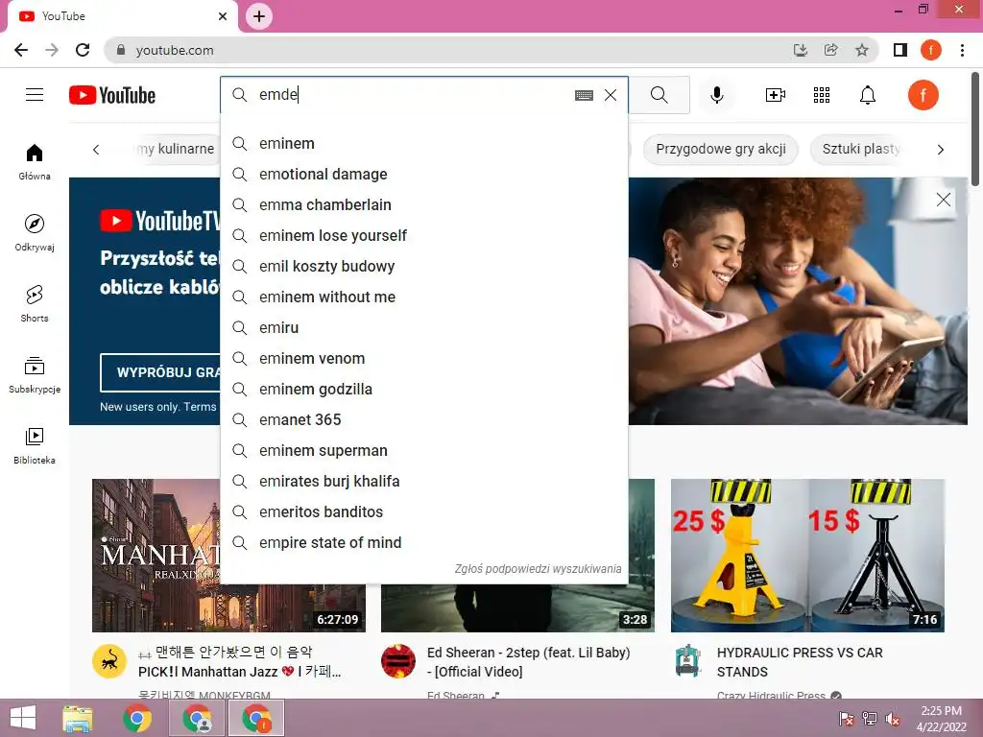
Task: Open the Create video camera icon
Action: coord(776,95)
